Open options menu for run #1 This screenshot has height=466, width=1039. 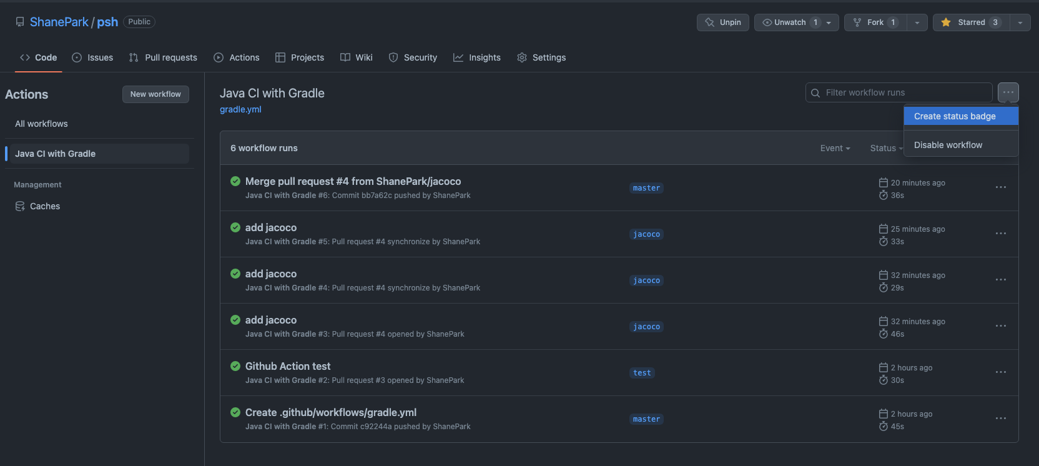click(1001, 419)
